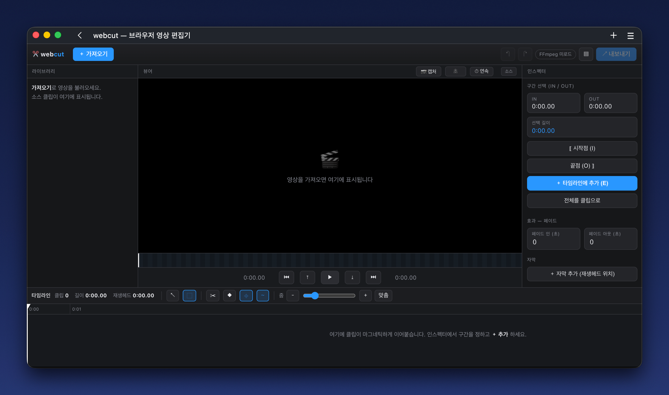
Task: Click the 0:00 ruler mark on timeline
Action: point(34,309)
